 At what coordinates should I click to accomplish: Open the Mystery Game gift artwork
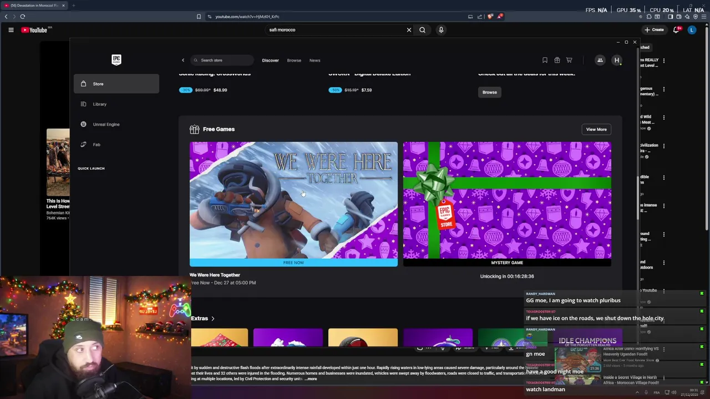click(507, 200)
